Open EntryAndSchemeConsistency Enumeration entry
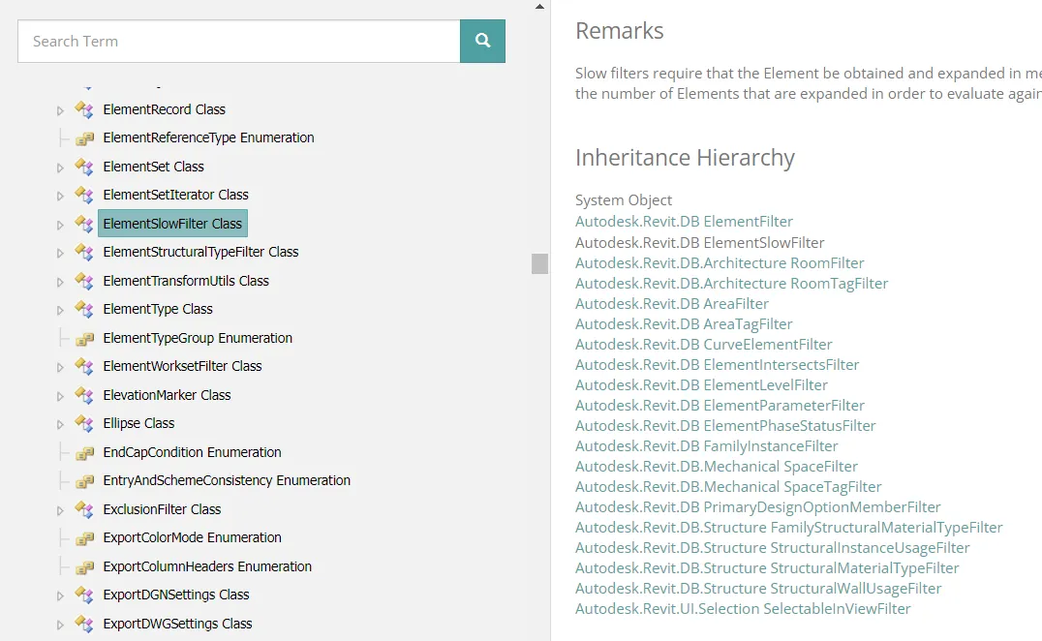 [227, 480]
